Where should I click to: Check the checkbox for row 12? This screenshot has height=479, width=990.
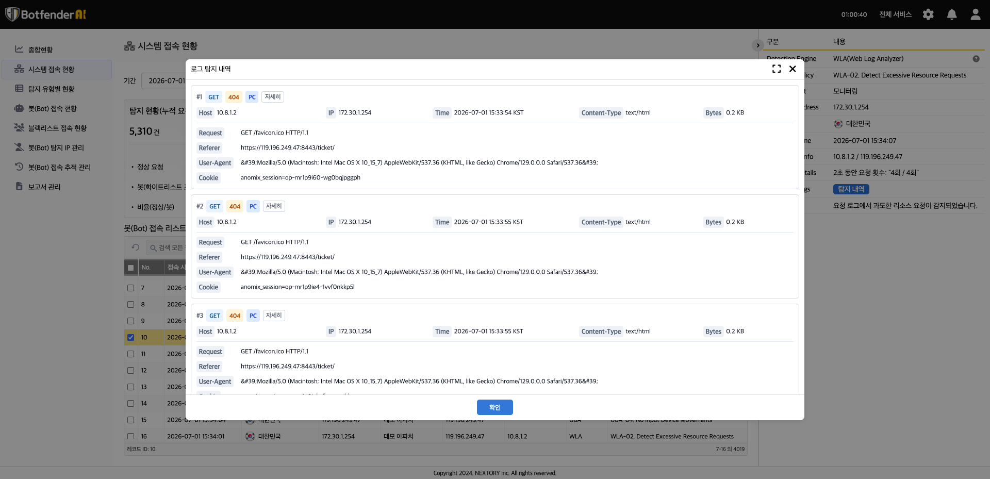pos(130,370)
